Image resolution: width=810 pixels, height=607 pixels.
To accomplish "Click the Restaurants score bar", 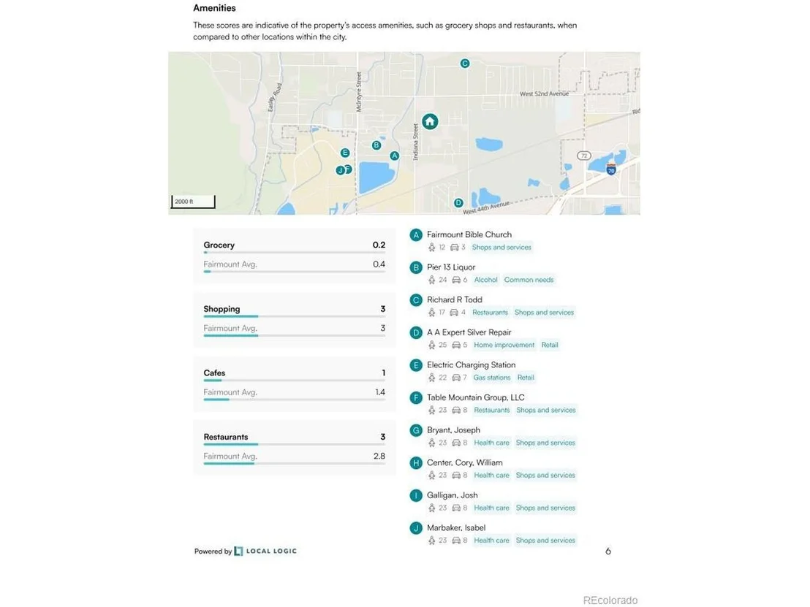I will pos(295,444).
